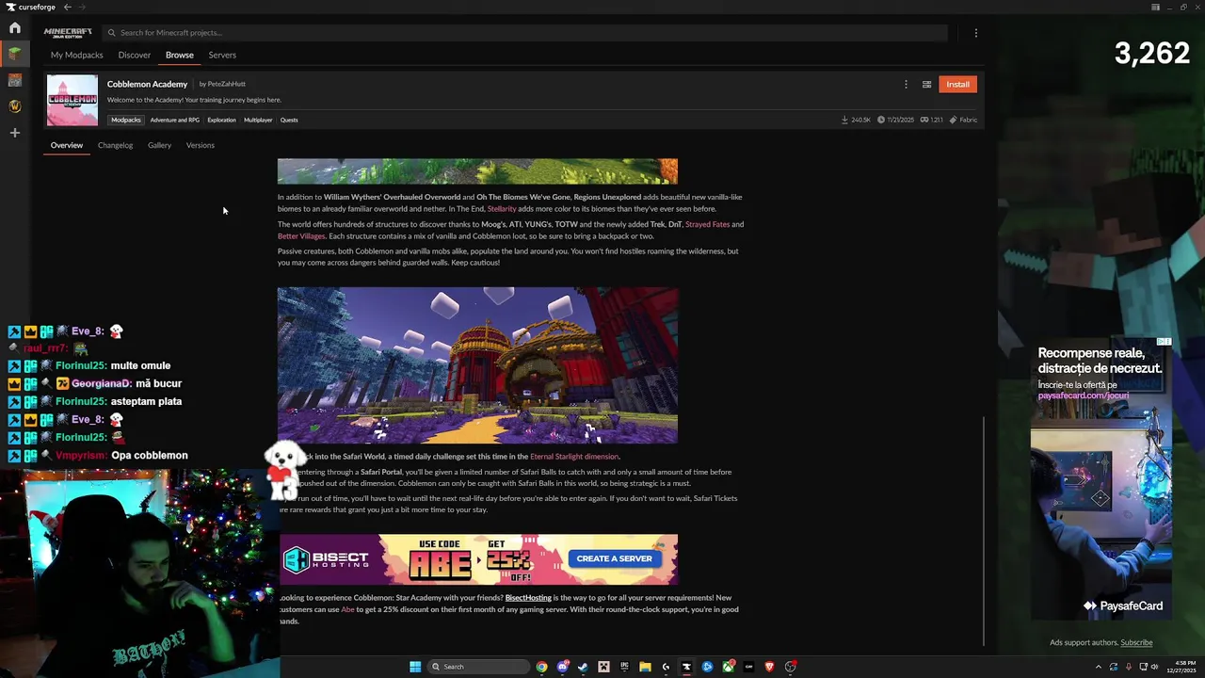
Task: Click the Quests category tag
Action: pos(289,120)
